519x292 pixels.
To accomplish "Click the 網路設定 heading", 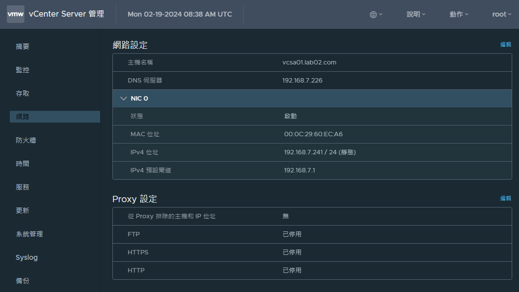I will tap(130, 45).
